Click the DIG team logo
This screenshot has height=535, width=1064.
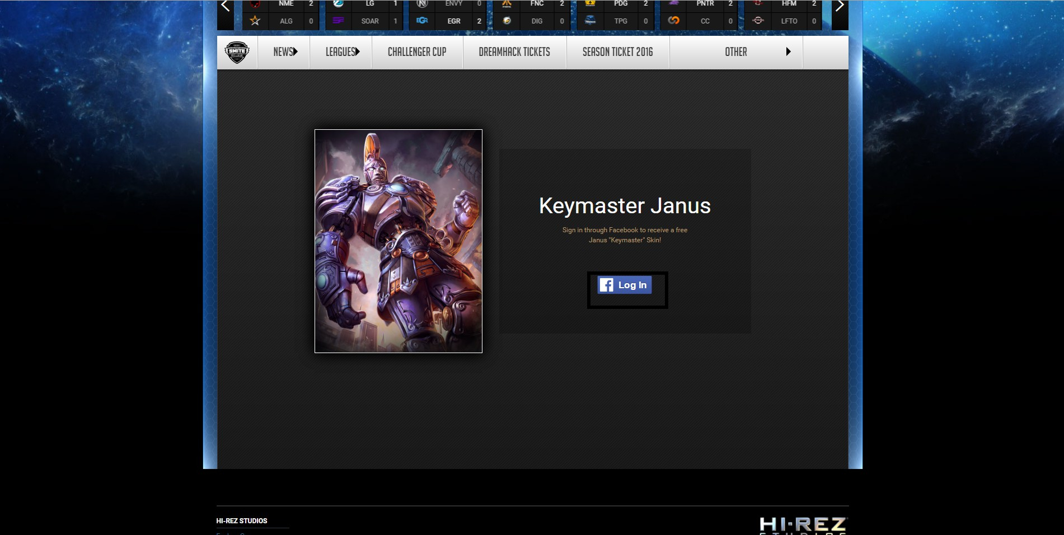click(x=507, y=21)
